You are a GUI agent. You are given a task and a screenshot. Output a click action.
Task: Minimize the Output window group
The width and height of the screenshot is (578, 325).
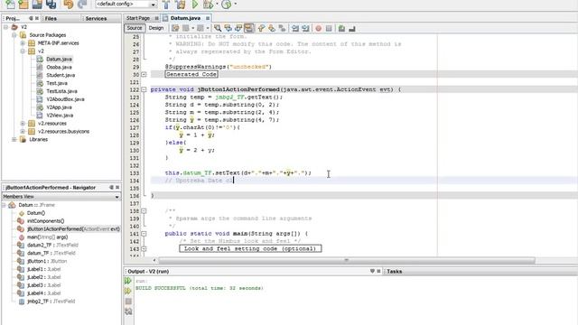[372, 271]
